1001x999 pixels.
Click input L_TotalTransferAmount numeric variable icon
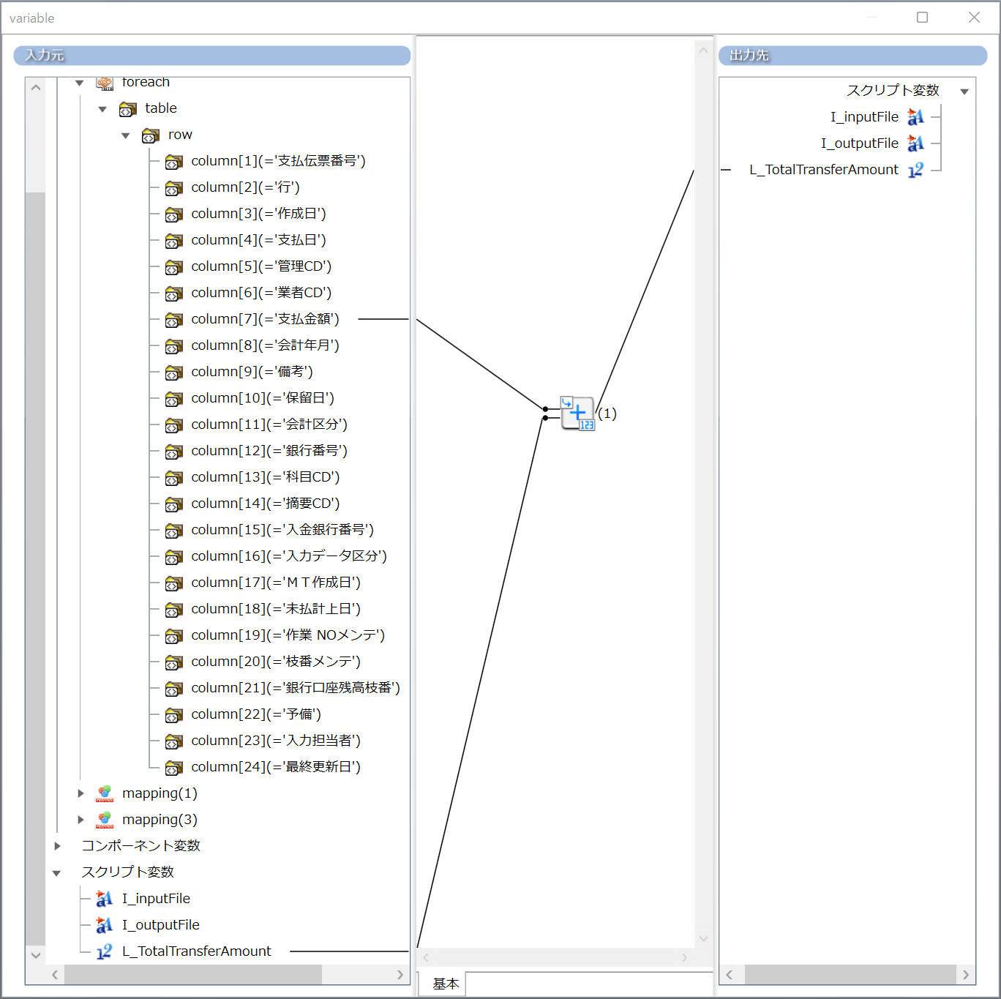tap(105, 951)
